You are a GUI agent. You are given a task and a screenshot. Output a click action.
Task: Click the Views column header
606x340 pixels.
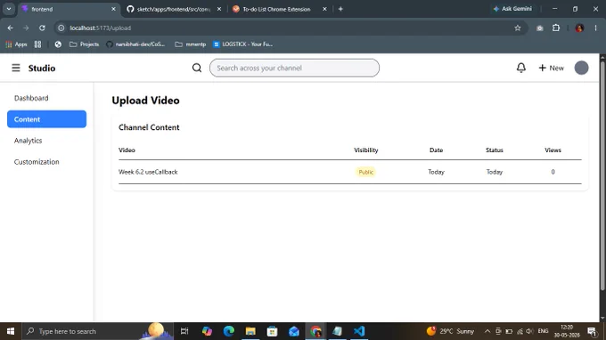click(x=553, y=150)
